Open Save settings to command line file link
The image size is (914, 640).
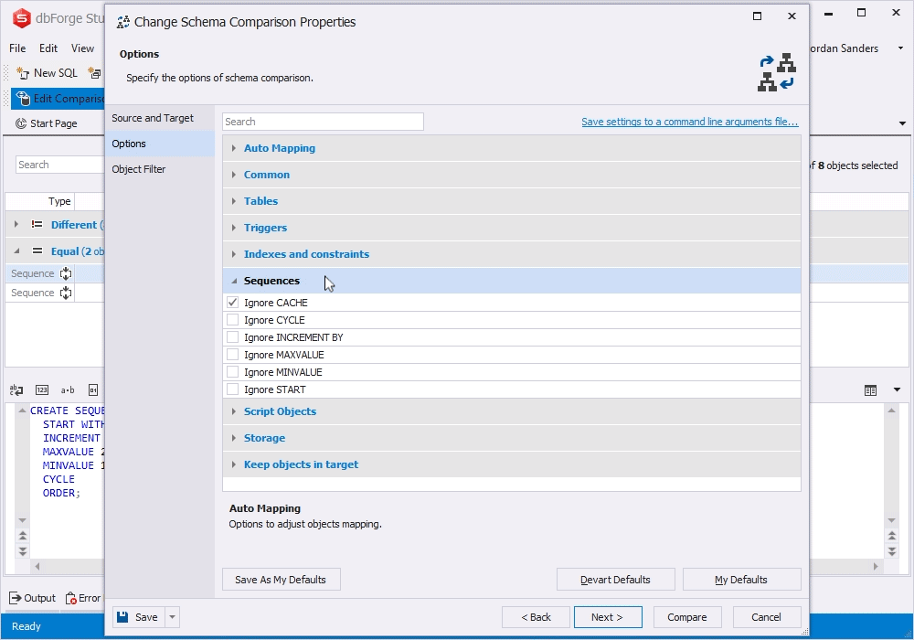(689, 122)
